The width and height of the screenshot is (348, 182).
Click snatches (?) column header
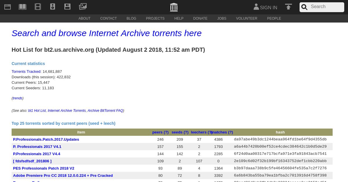point(222,132)
